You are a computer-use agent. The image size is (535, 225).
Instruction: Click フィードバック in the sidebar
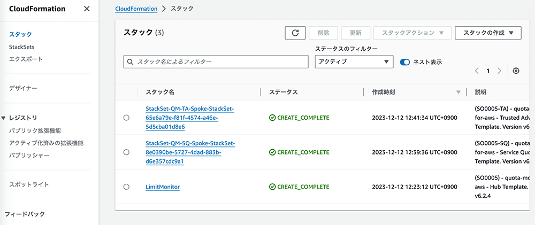click(x=25, y=214)
